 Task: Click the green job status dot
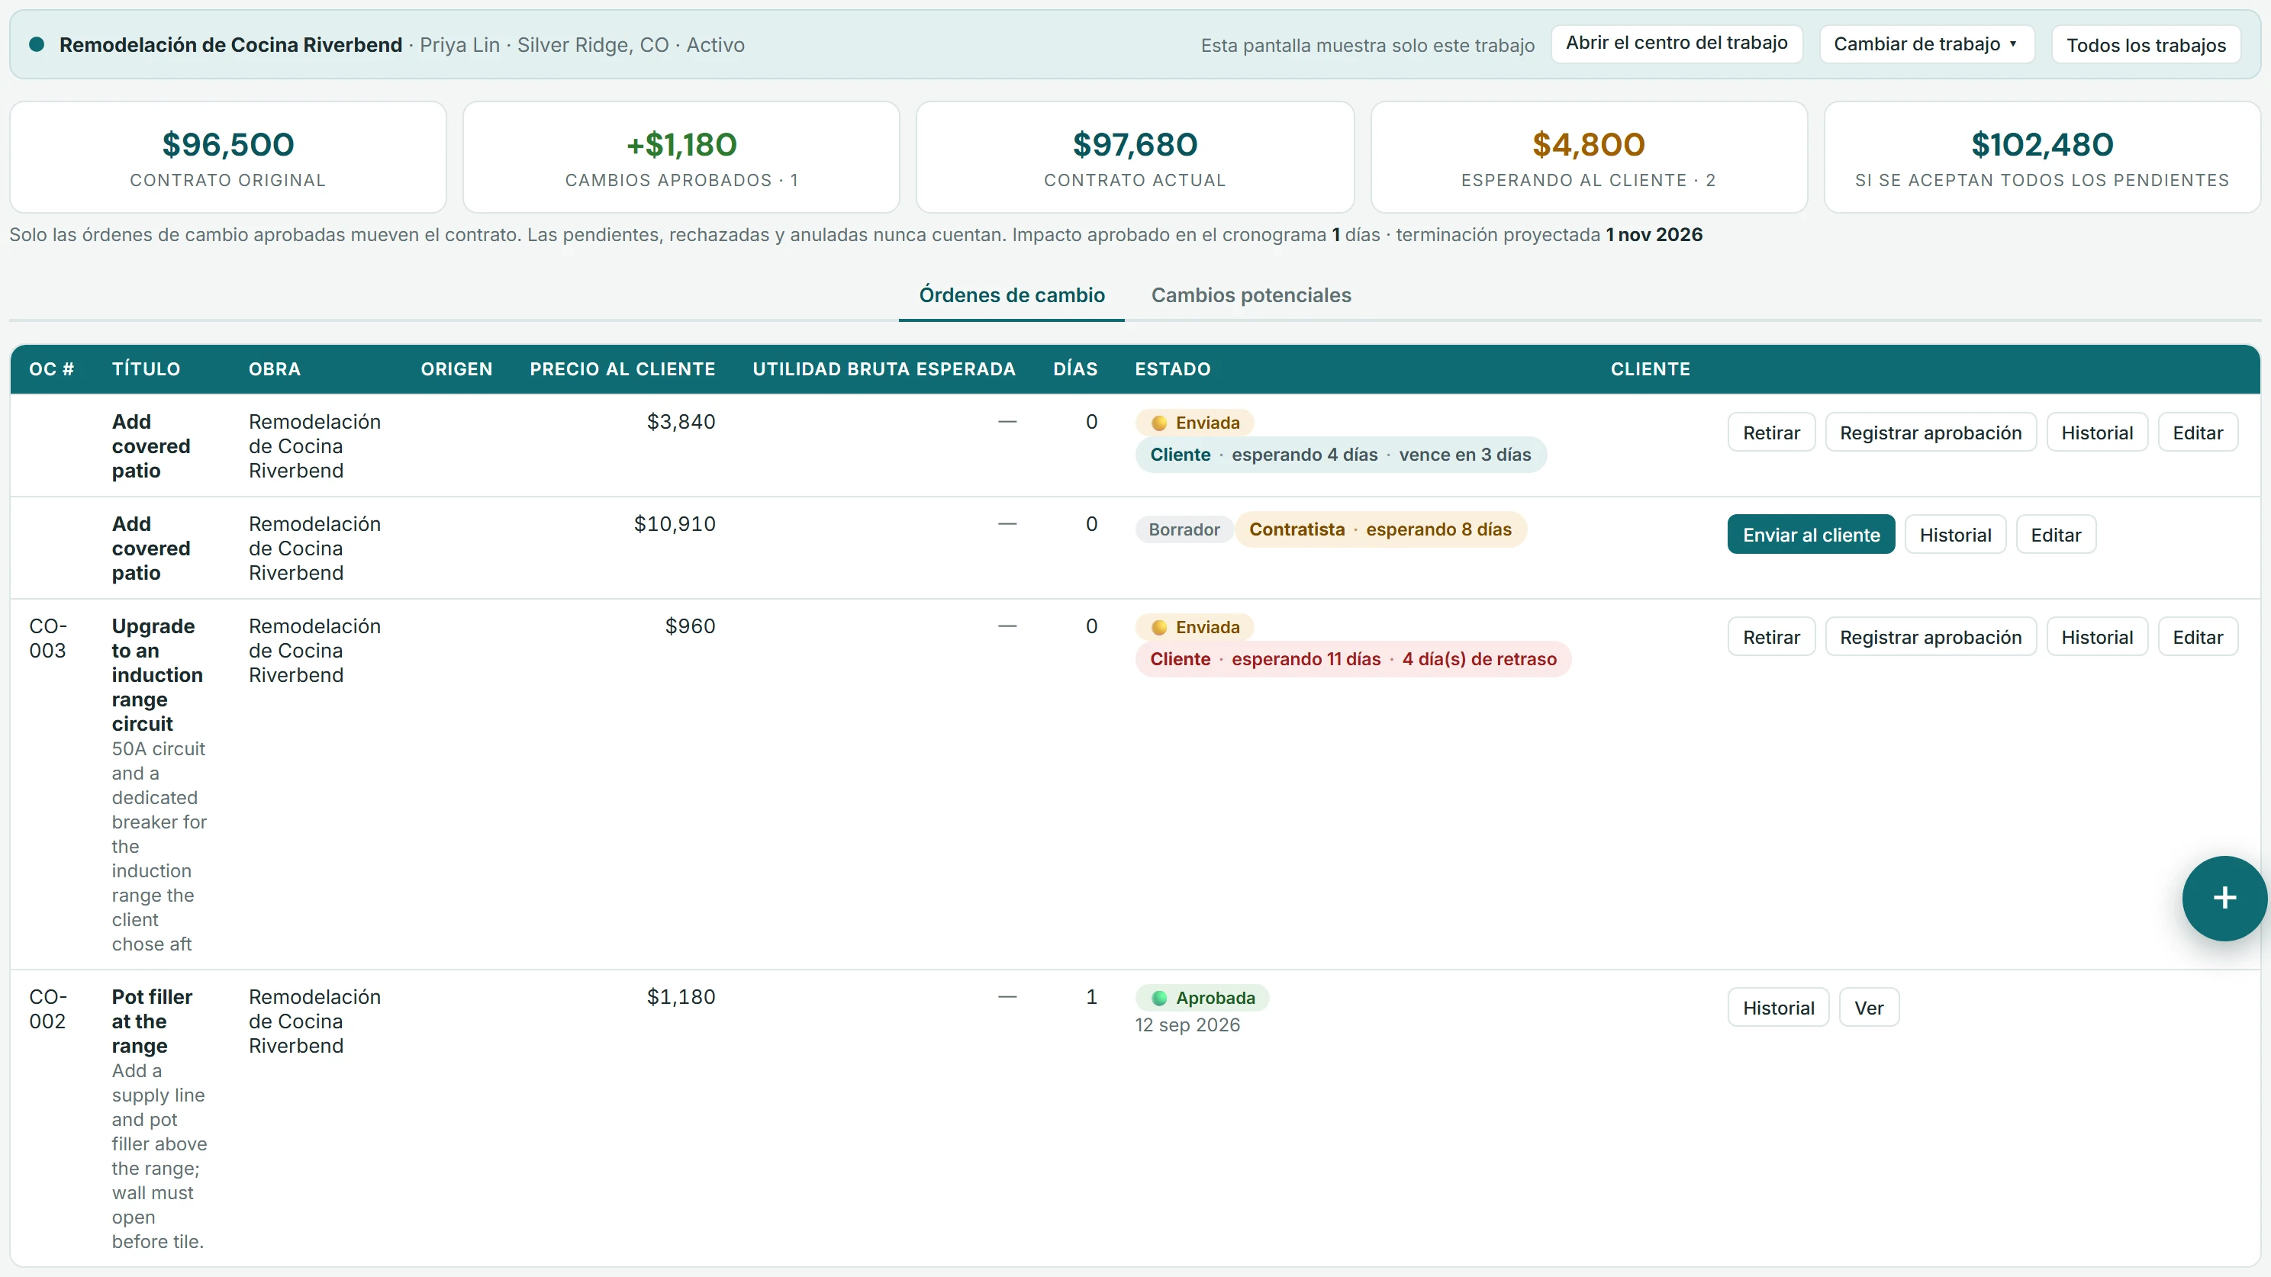[37, 44]
